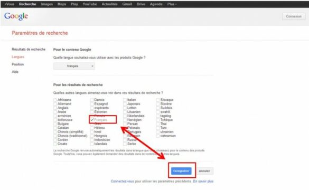Check the Allemand checkbox
Image resolution: width=309 pixels, height=190 pixels.
tap(55, 104)
